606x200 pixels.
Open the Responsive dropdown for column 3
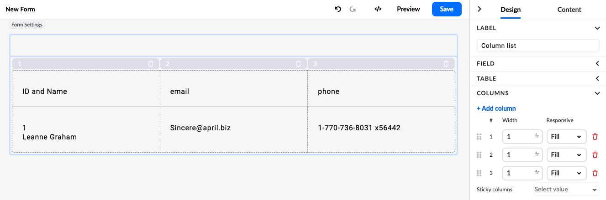pyautogui.click(x=566, y=173)
